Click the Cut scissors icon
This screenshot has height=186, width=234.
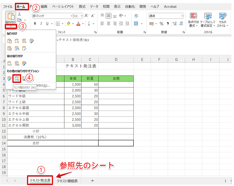point(19,14)
